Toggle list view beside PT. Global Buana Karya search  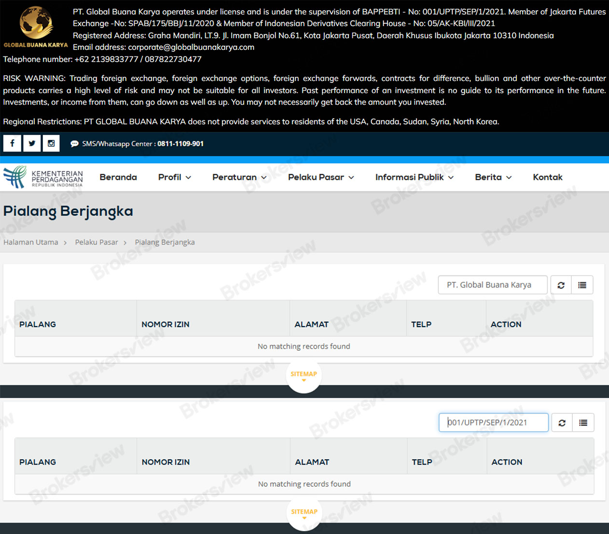tap(582, 285)
